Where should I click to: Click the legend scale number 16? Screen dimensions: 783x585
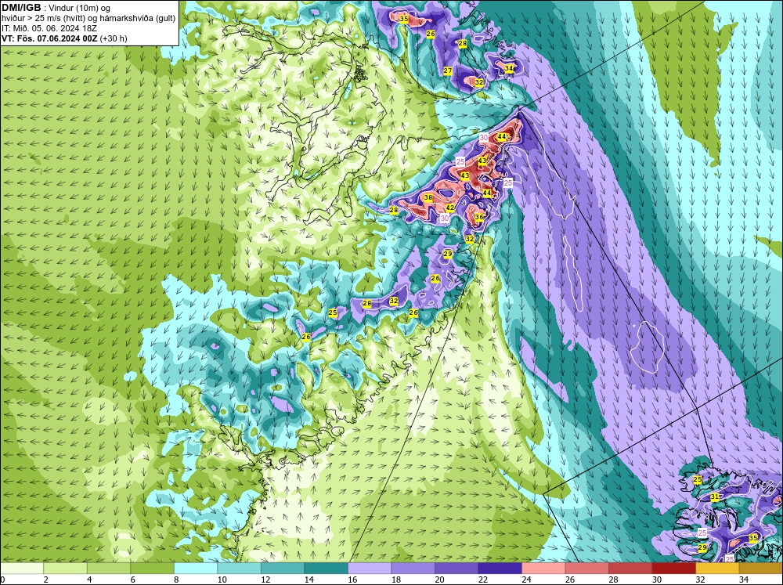click(x=352, y=580)
